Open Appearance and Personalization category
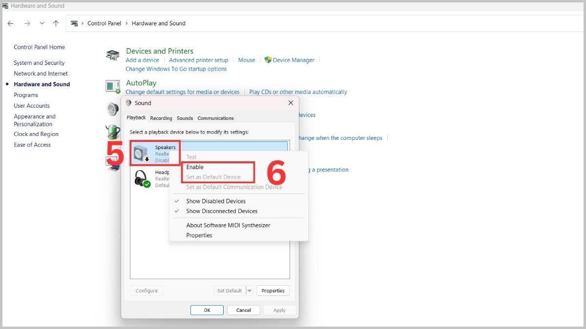586x329 pixels. point(35,120)
